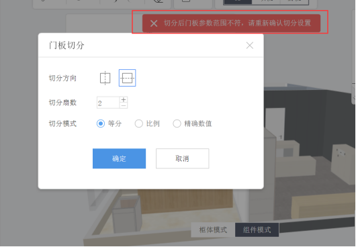
Task: Close the 门板切分 dialog
Action: point(250,46)
